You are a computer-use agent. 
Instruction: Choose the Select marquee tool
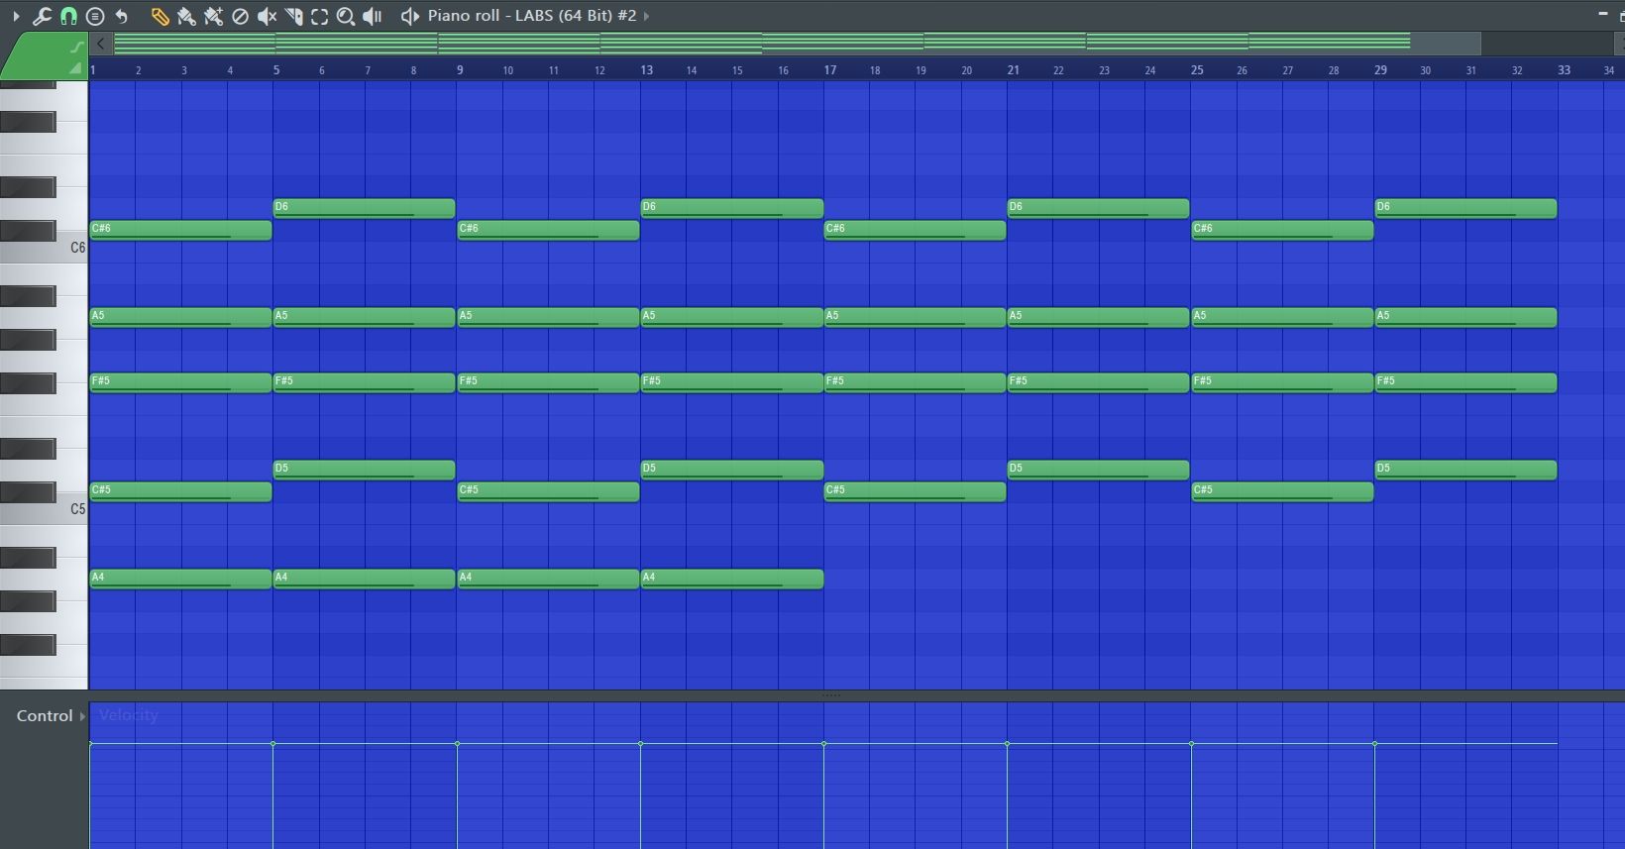[319, 16]
